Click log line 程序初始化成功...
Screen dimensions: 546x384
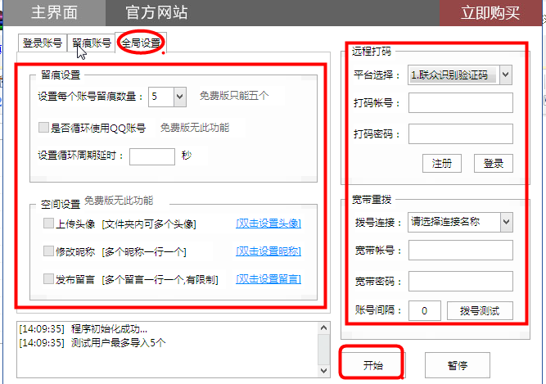83,329
